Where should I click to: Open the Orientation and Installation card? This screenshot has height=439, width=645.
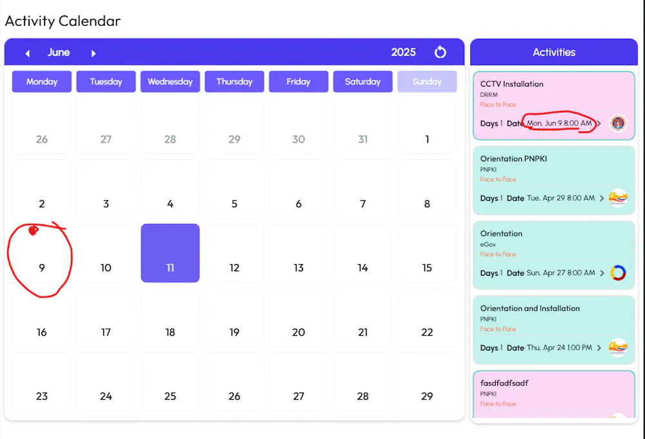[553, 331]
